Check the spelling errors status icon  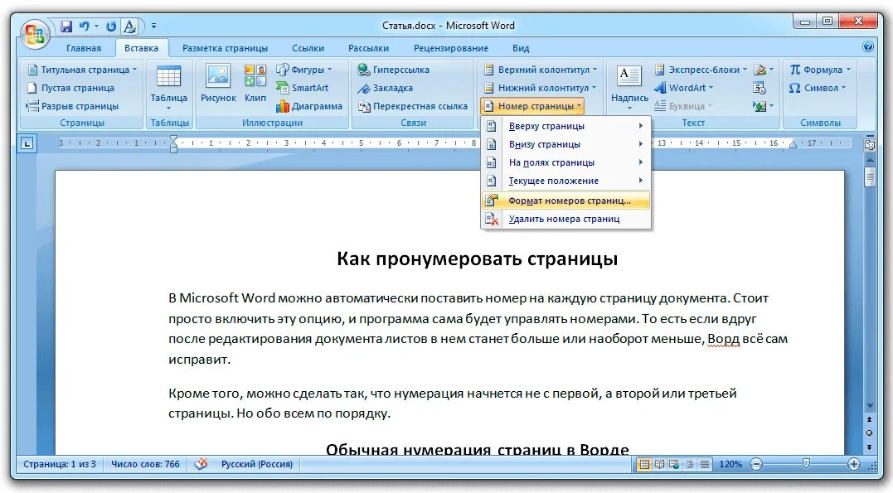click(x=201, y=464)
